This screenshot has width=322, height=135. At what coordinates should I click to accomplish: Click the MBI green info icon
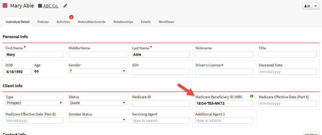(252, 96)
